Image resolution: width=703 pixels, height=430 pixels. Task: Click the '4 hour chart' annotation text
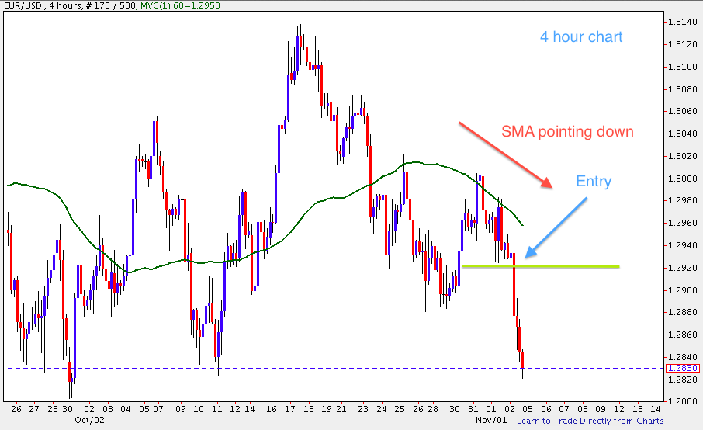581,36
